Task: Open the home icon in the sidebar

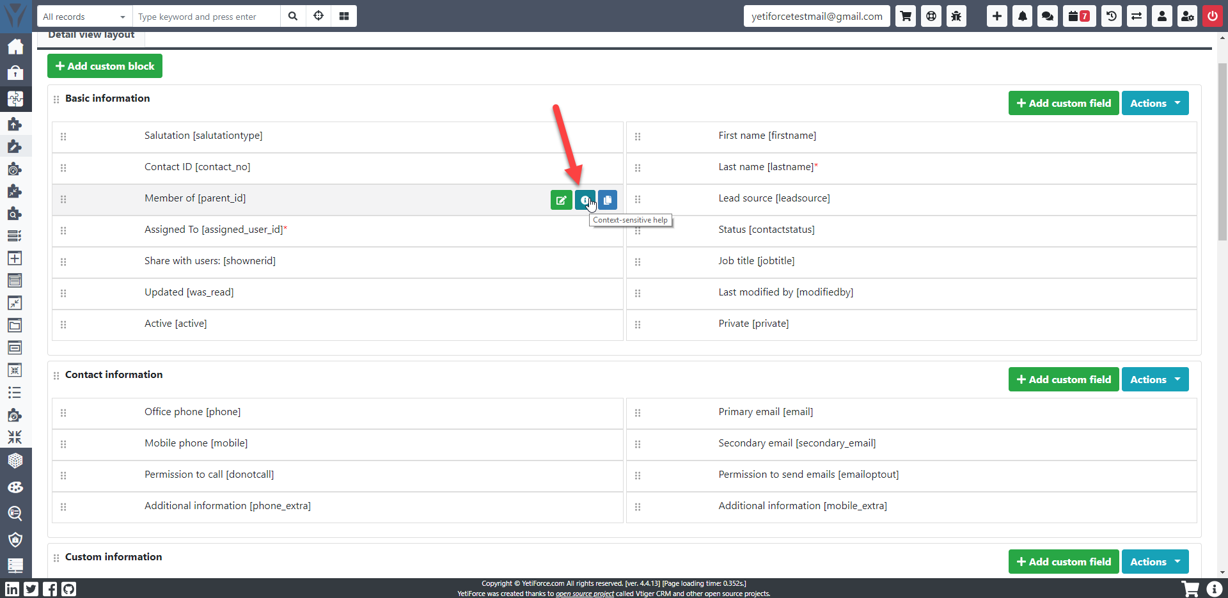Action: point(15,47)
